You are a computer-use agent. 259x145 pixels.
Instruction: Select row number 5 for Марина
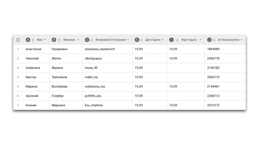click(18, 87)
